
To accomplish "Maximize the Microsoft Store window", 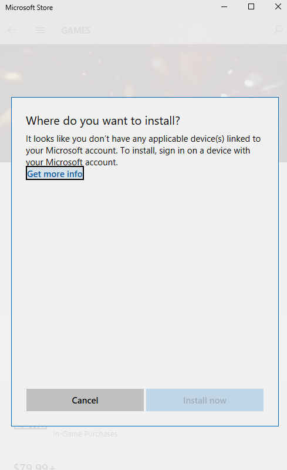I will click(x=251, y=6).
